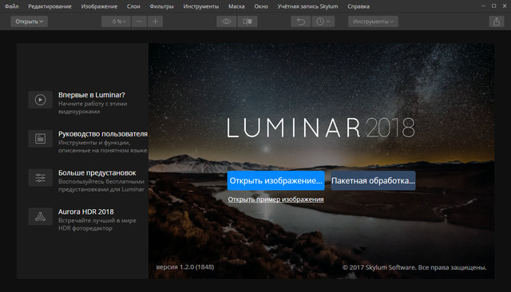Open the 'Впервые в Luminar?' link
The image size is (511, 292).
coord(92,95)
